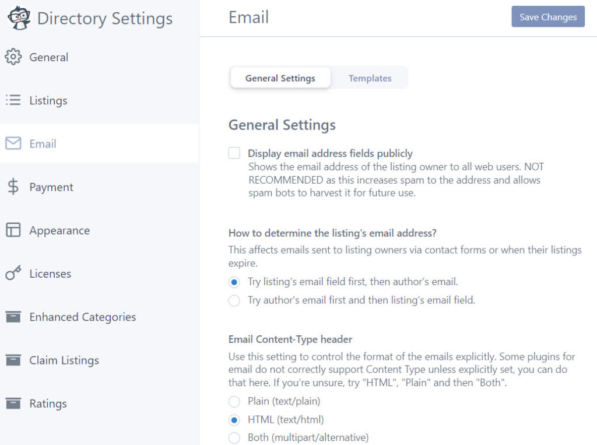Viewport: 597px width, 445px height.
Task: Click the Save Changes button
Action: (x=548, y=17)
